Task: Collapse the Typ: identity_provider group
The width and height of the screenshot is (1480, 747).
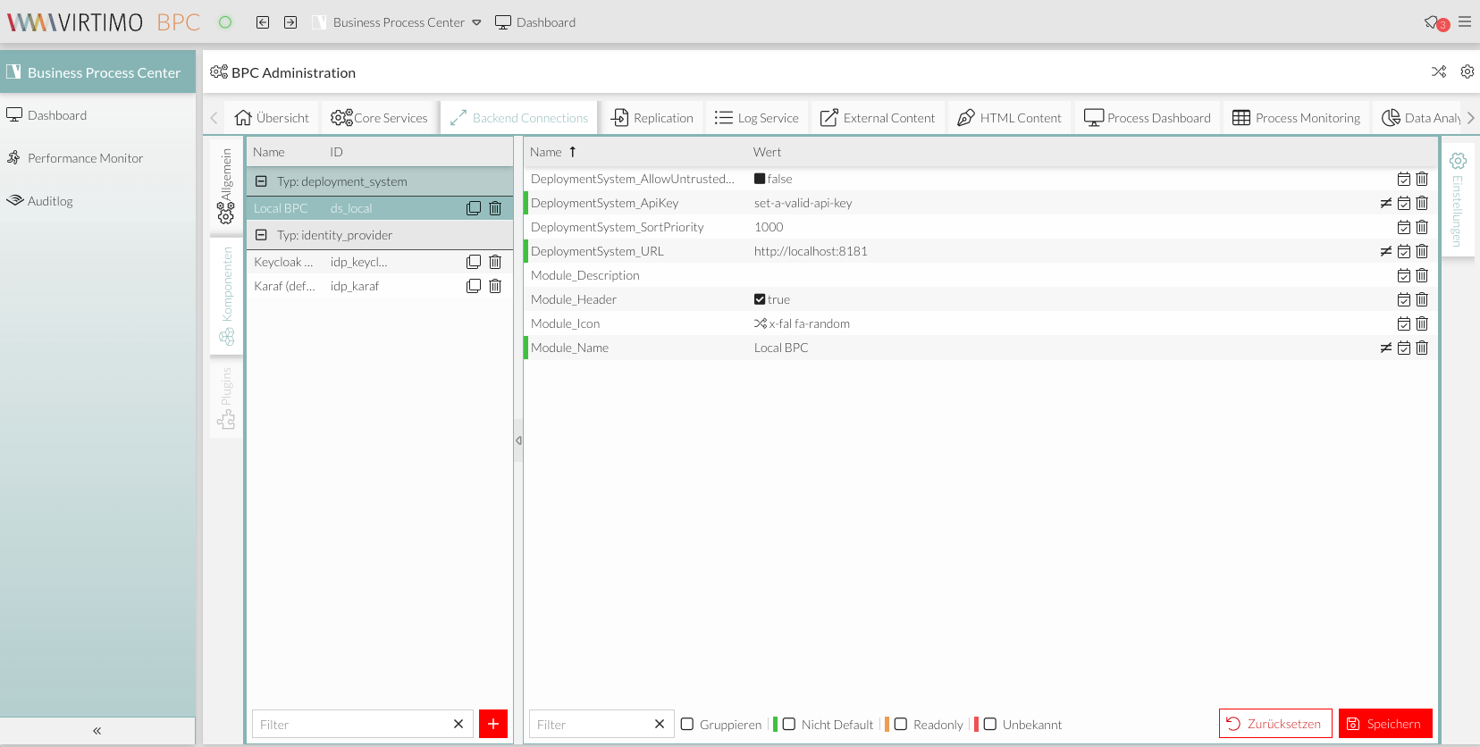Action: [261, 235]
